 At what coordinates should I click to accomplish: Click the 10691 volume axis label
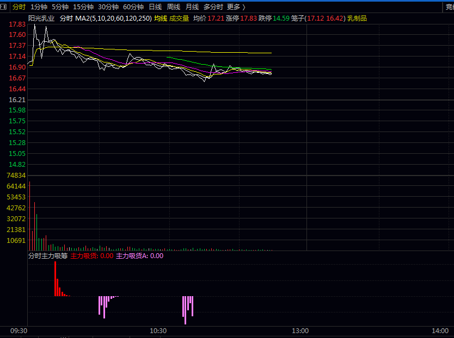(x=16, y=241)
